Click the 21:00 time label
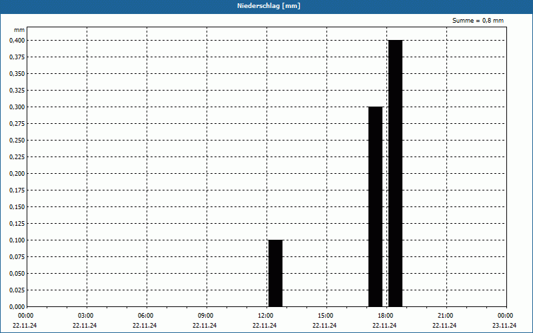This screenshot has width=533, height=333. [445, 316]
